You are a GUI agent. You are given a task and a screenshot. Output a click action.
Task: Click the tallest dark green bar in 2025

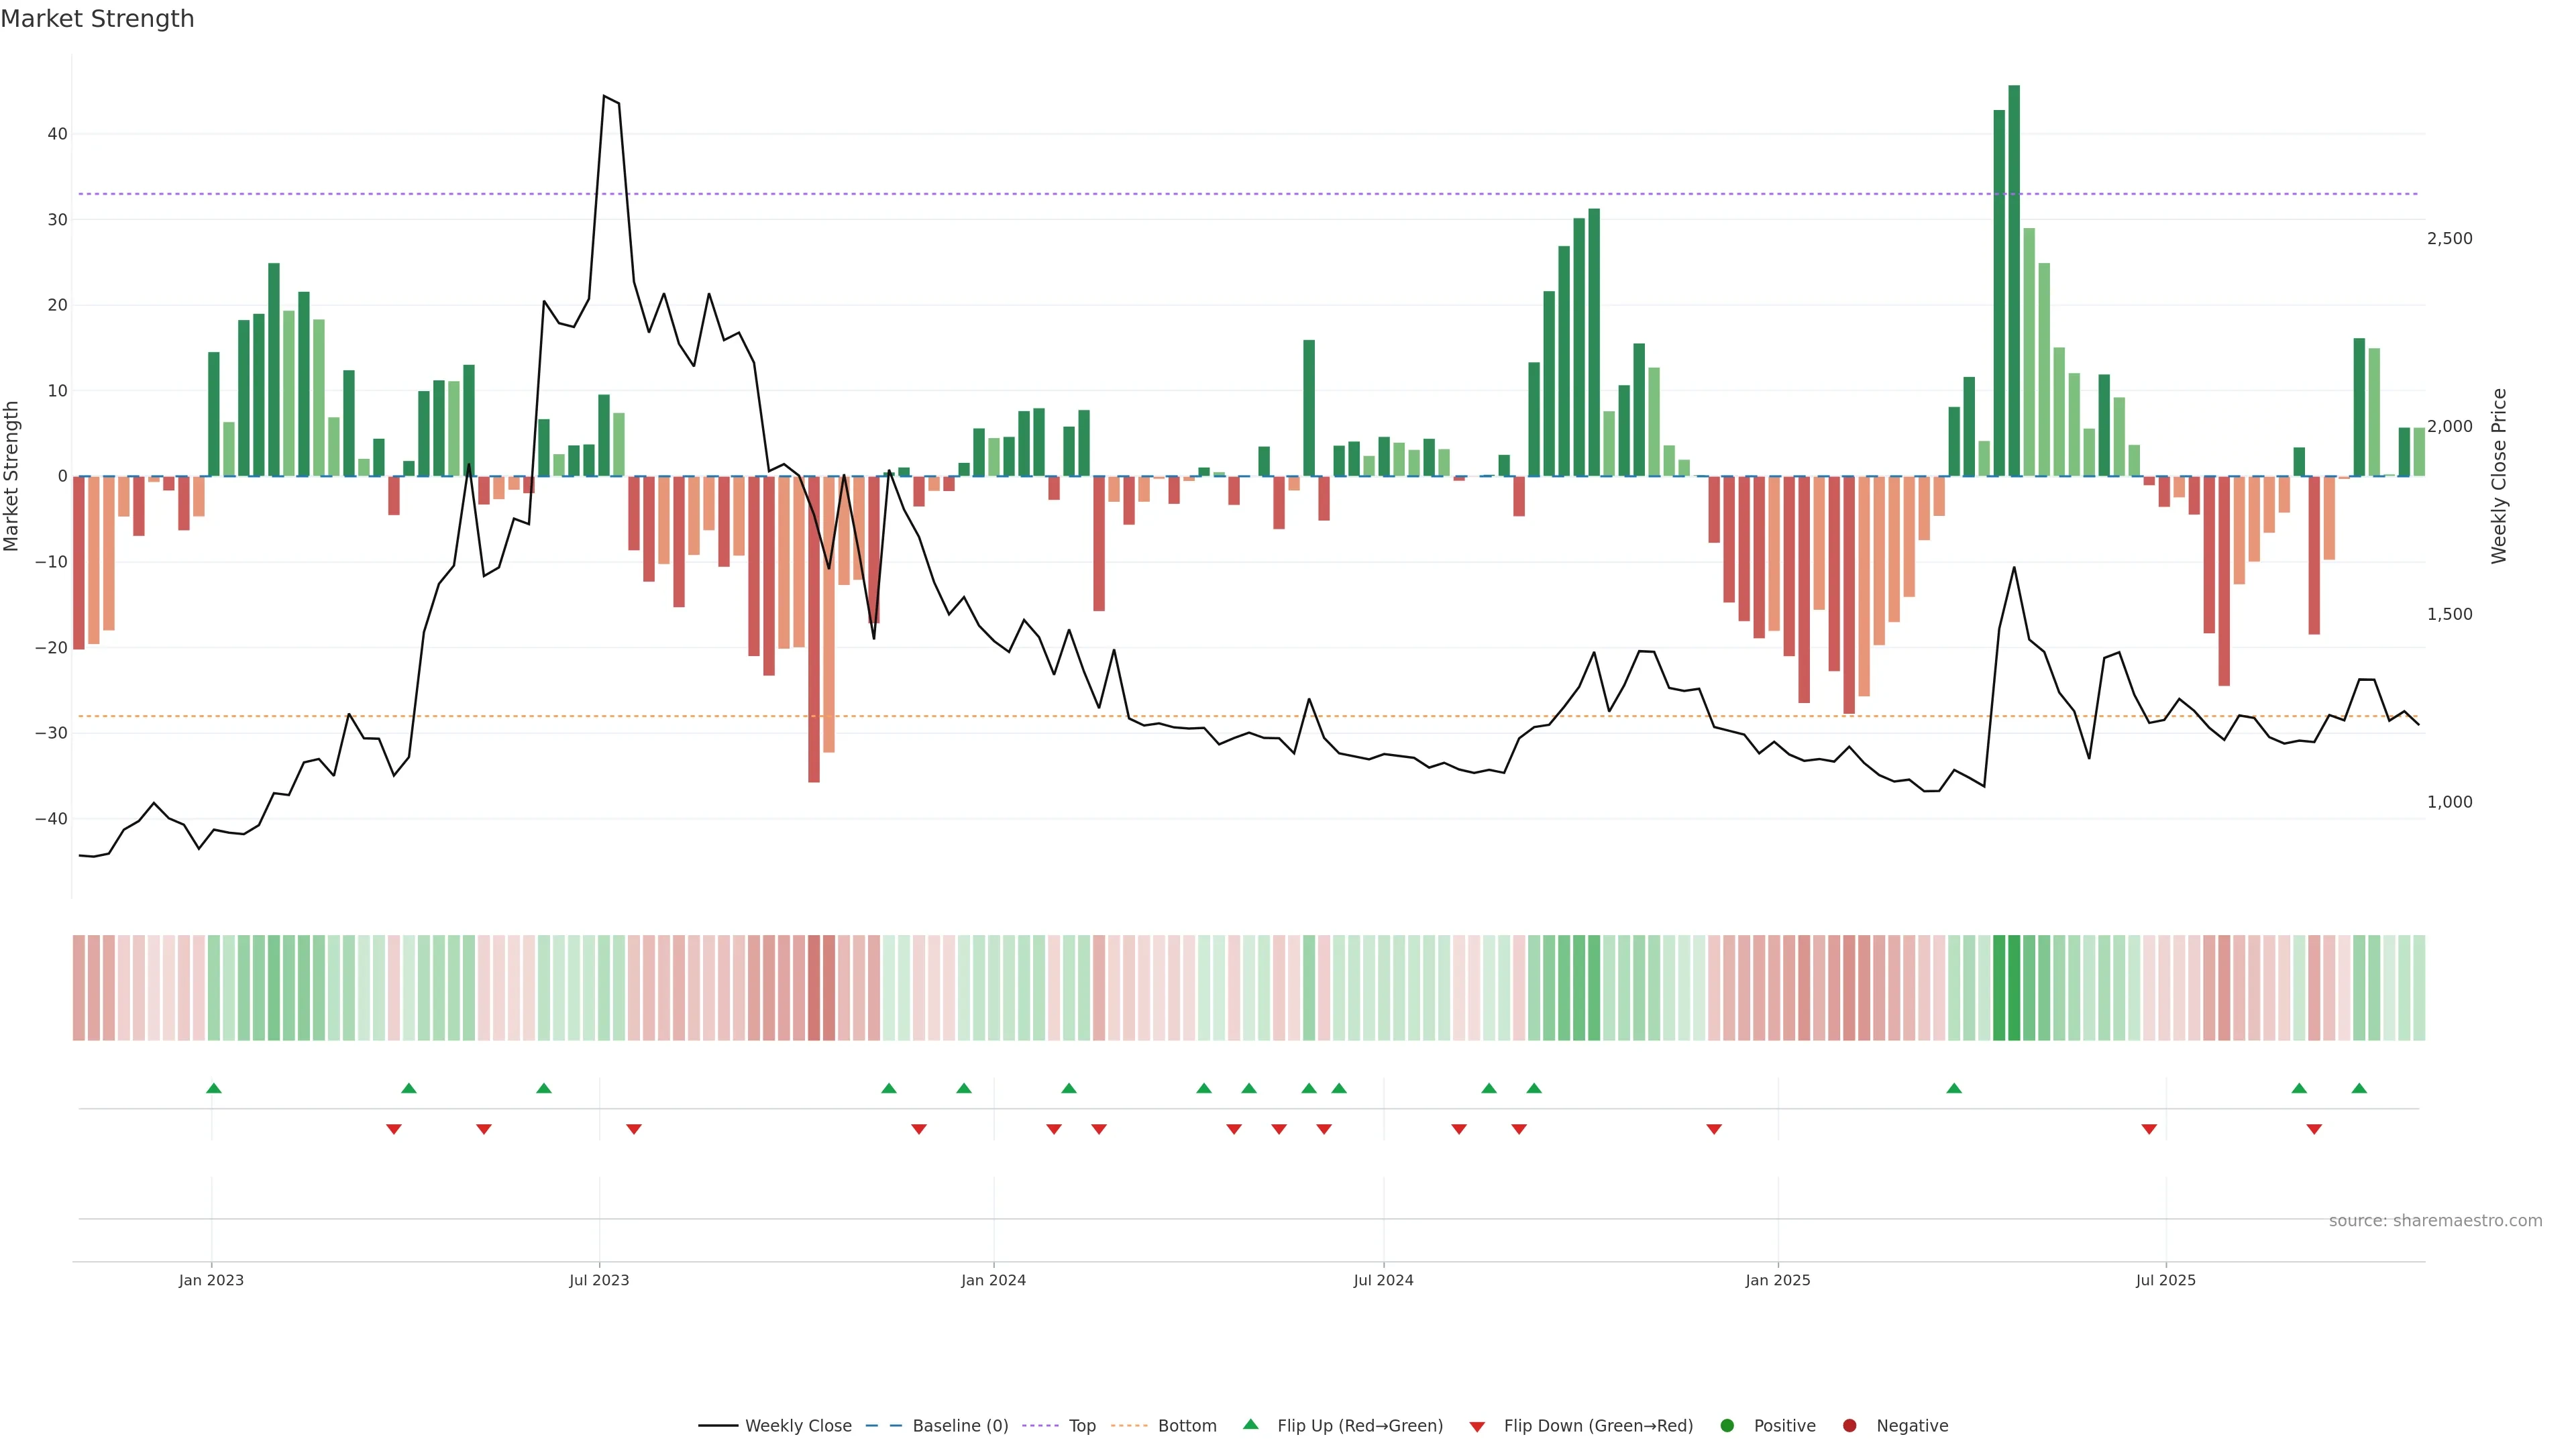(x=2014, y=280)
